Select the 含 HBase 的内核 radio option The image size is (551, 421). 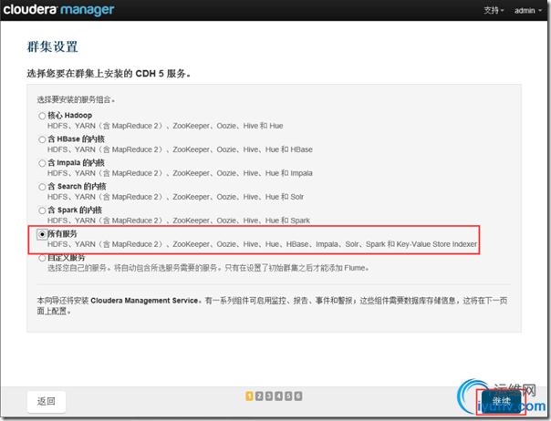click(42, 139)
